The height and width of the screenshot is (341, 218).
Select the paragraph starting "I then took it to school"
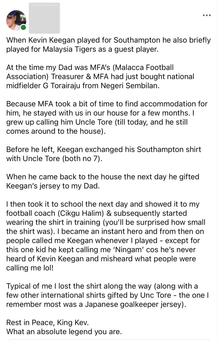[x=106, y=236]
